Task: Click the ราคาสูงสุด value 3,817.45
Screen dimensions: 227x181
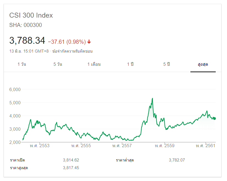Action: [x=71, y=168]
